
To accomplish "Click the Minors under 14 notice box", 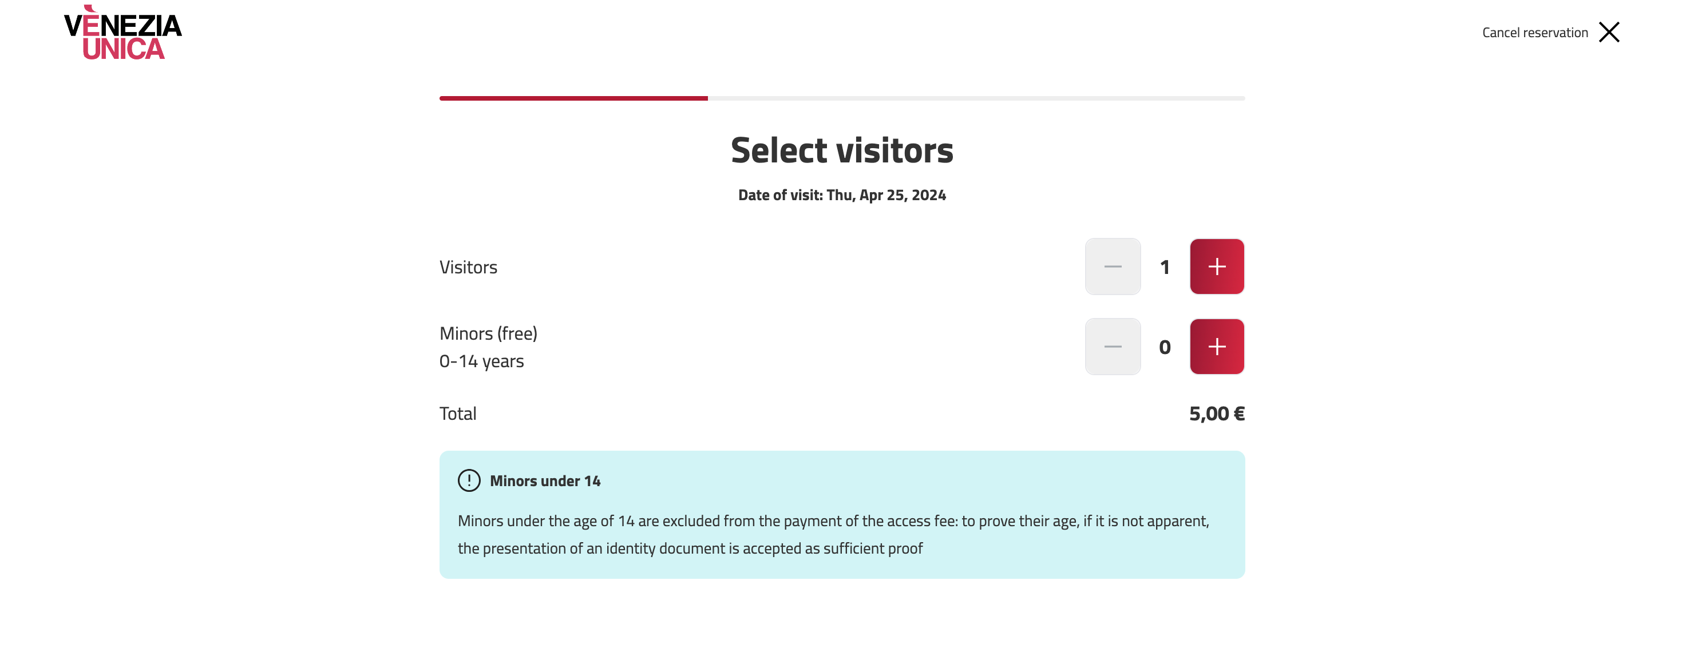I will pos(842,514).
